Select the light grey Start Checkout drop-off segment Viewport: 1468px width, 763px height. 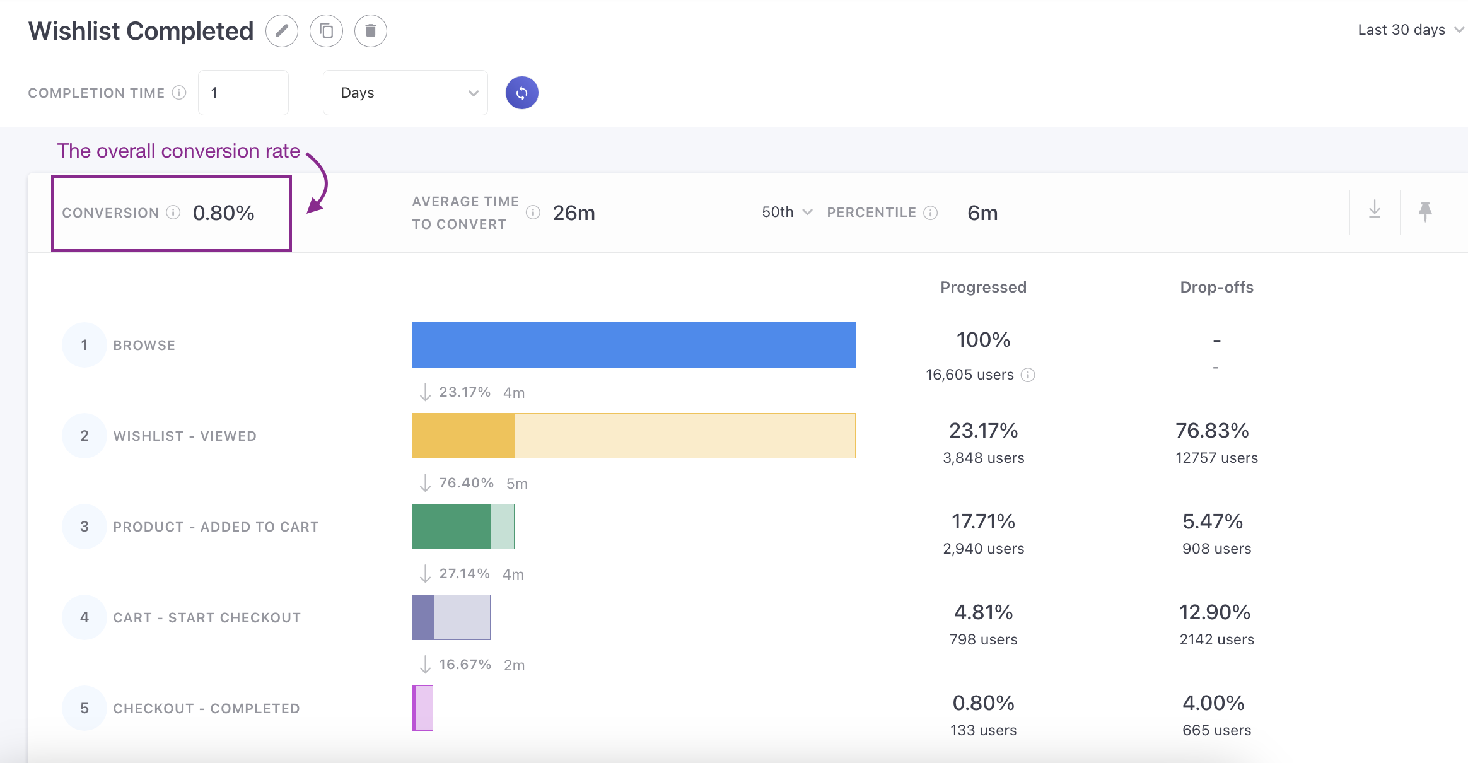[x=462, y=617]
